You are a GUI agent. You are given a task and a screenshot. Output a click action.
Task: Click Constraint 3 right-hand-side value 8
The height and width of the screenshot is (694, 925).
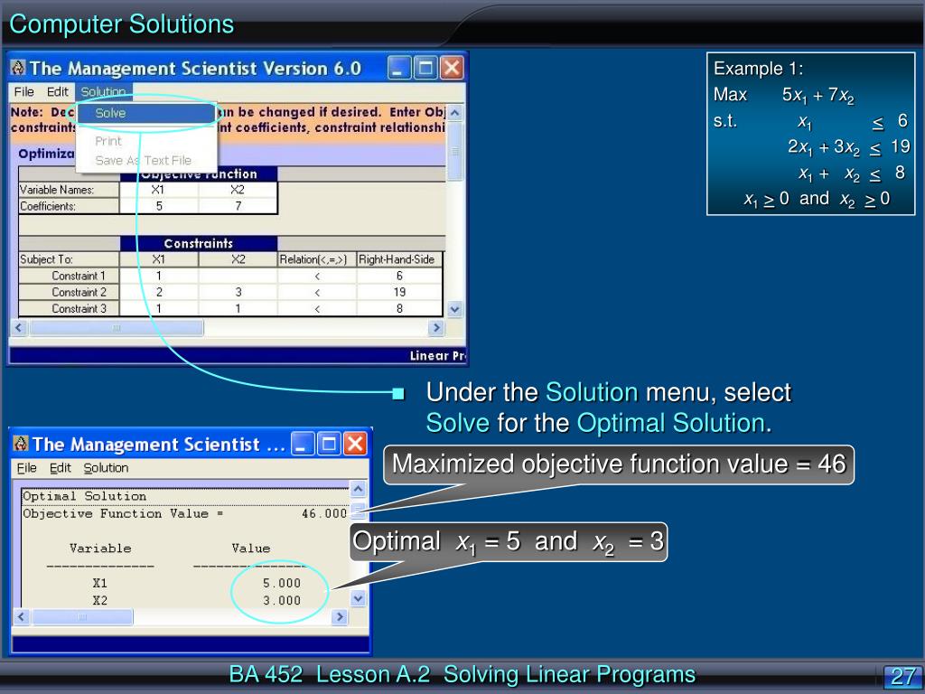(399, 309)
